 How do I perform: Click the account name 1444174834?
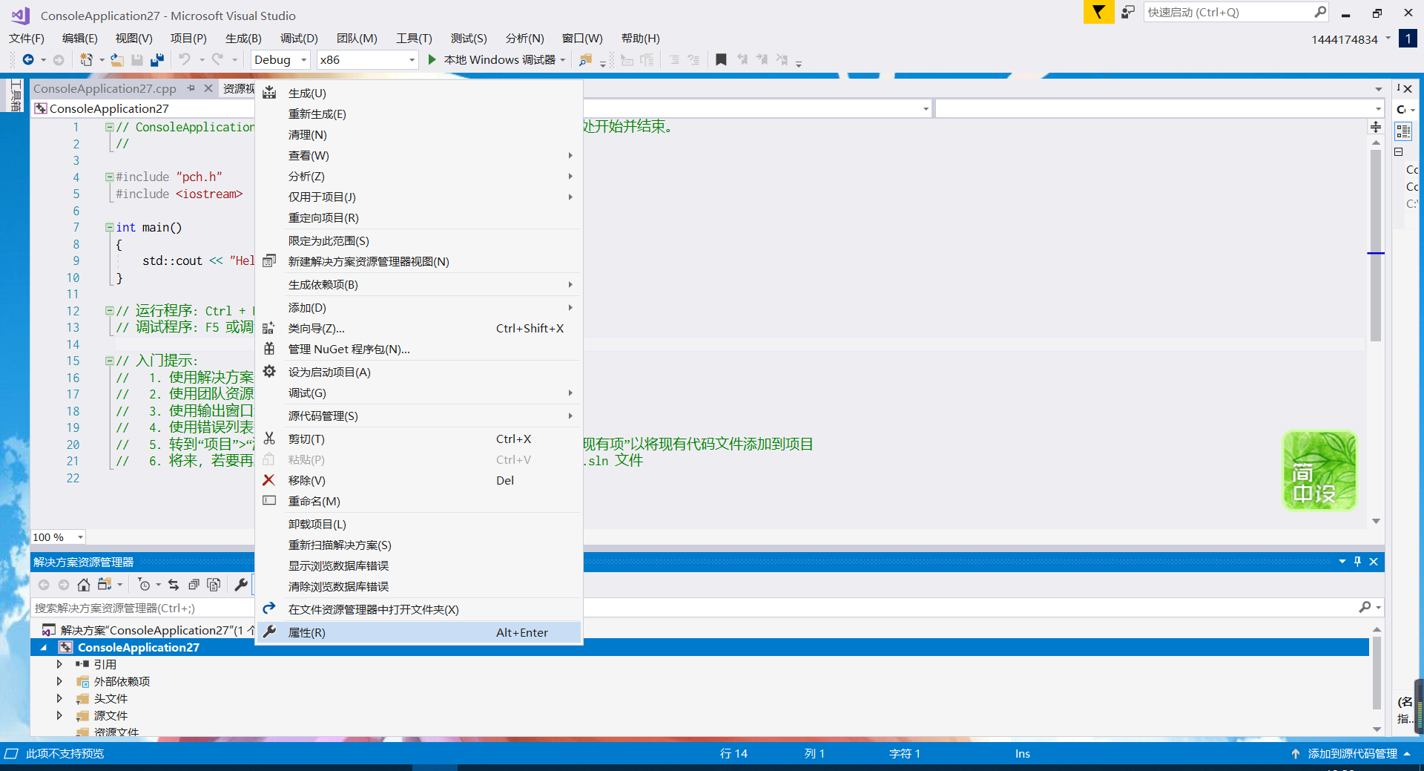[1344, 39]
